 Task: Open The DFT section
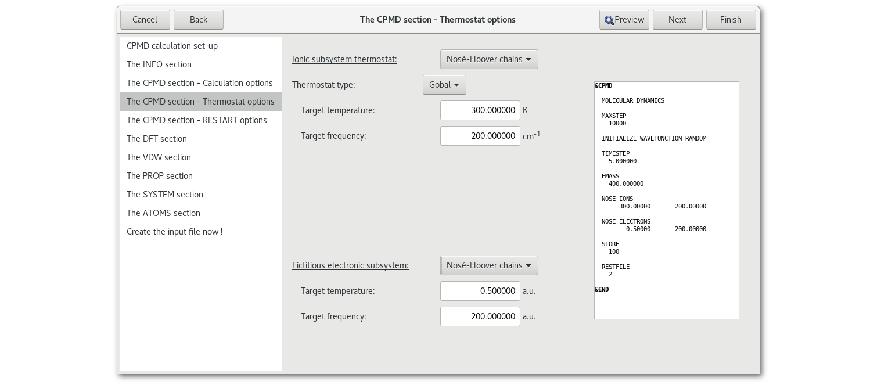click(156, 139)
